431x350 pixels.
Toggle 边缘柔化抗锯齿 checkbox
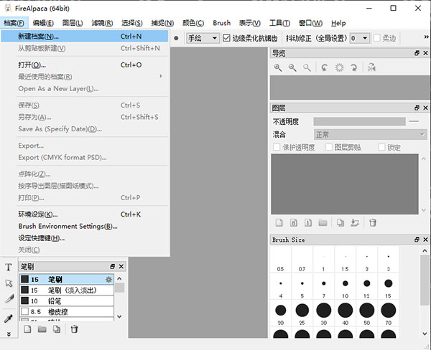(x=227, y=38)
